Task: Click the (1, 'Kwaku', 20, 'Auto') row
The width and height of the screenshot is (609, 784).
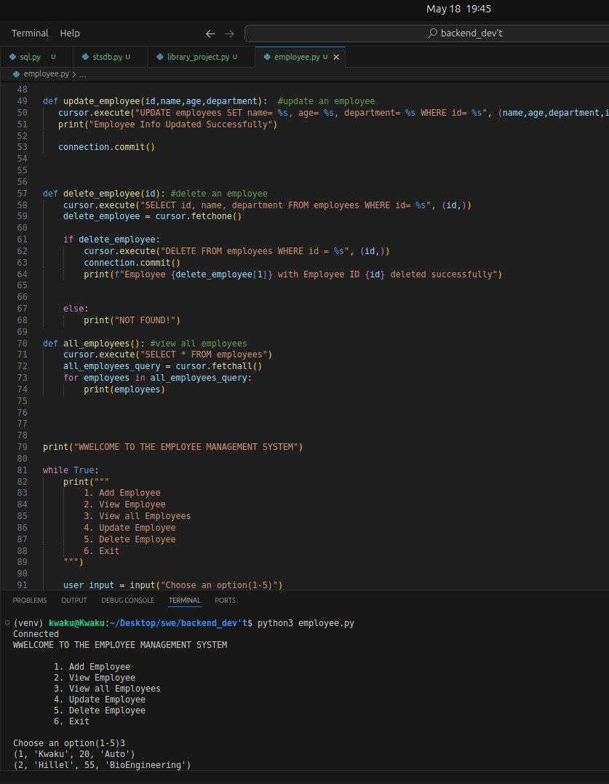Action: click(74, 754)
